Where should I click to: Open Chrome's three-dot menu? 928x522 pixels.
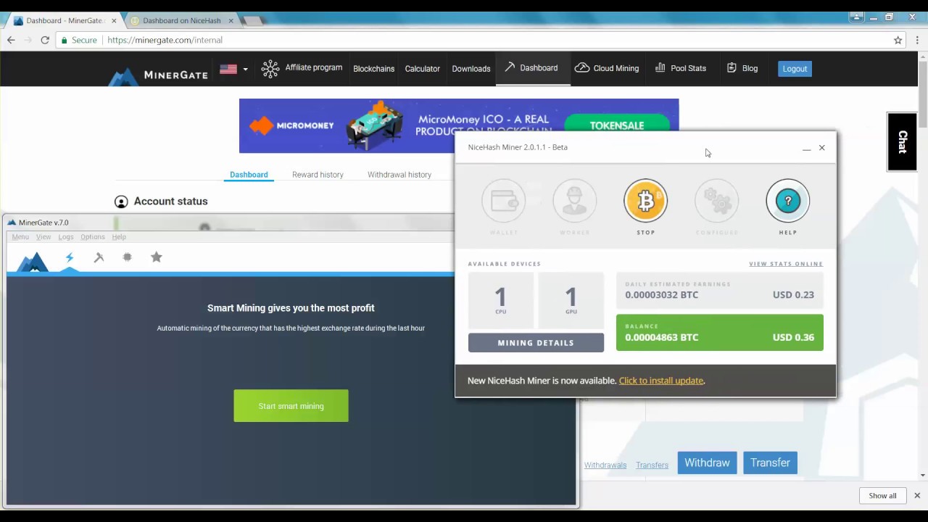917,40
